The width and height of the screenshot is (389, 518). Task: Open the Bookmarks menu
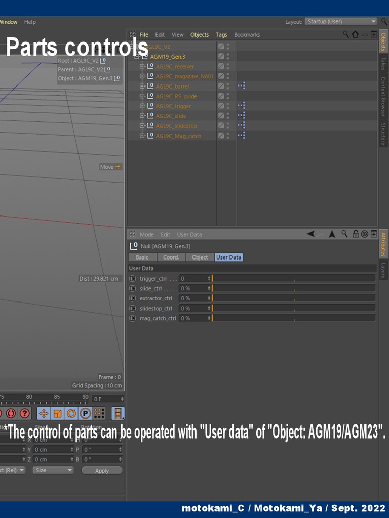(247, 35)
